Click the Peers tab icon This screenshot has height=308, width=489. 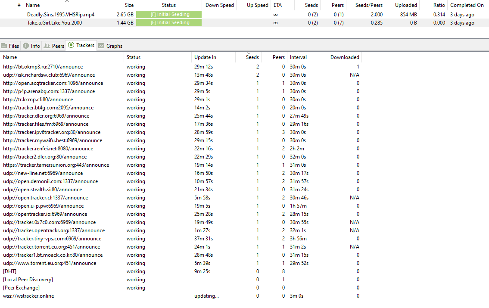pos(47,46)
